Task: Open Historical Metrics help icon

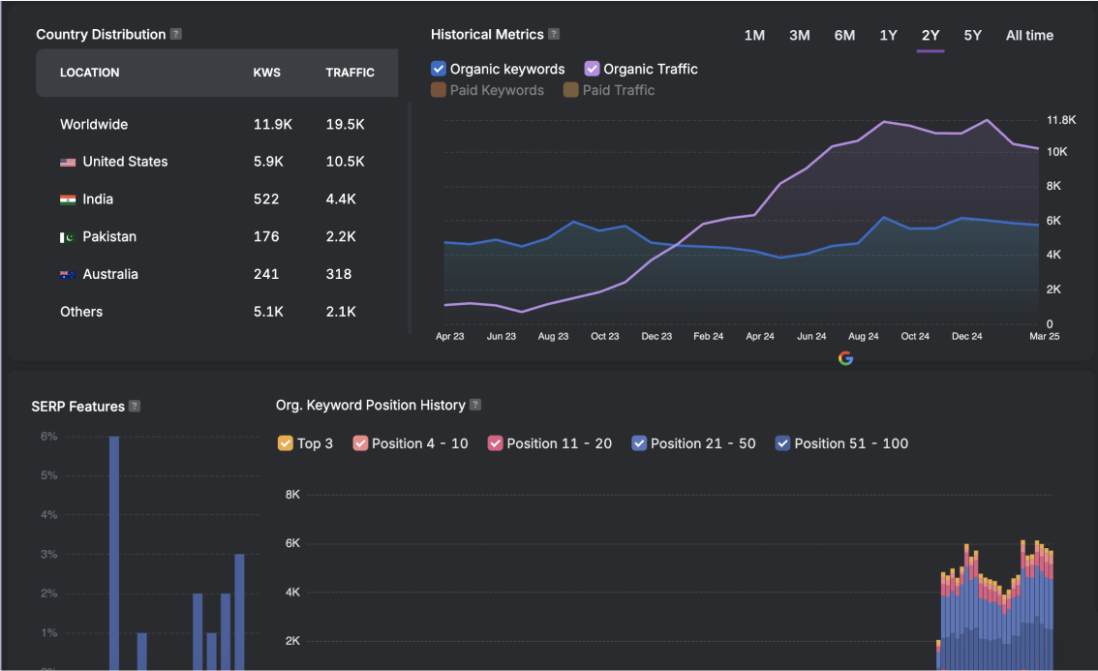Action: pos(554,34)
